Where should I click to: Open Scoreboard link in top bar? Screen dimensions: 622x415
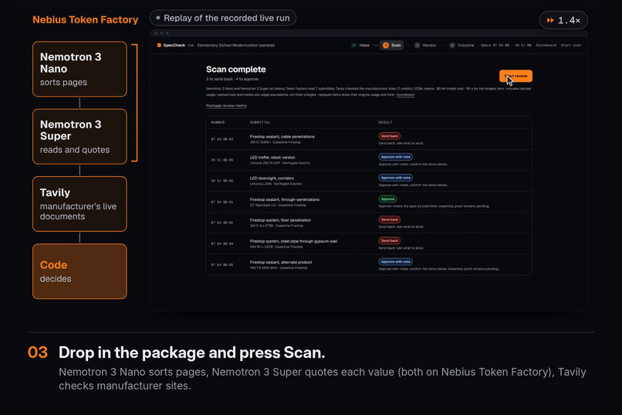point(546,46)
